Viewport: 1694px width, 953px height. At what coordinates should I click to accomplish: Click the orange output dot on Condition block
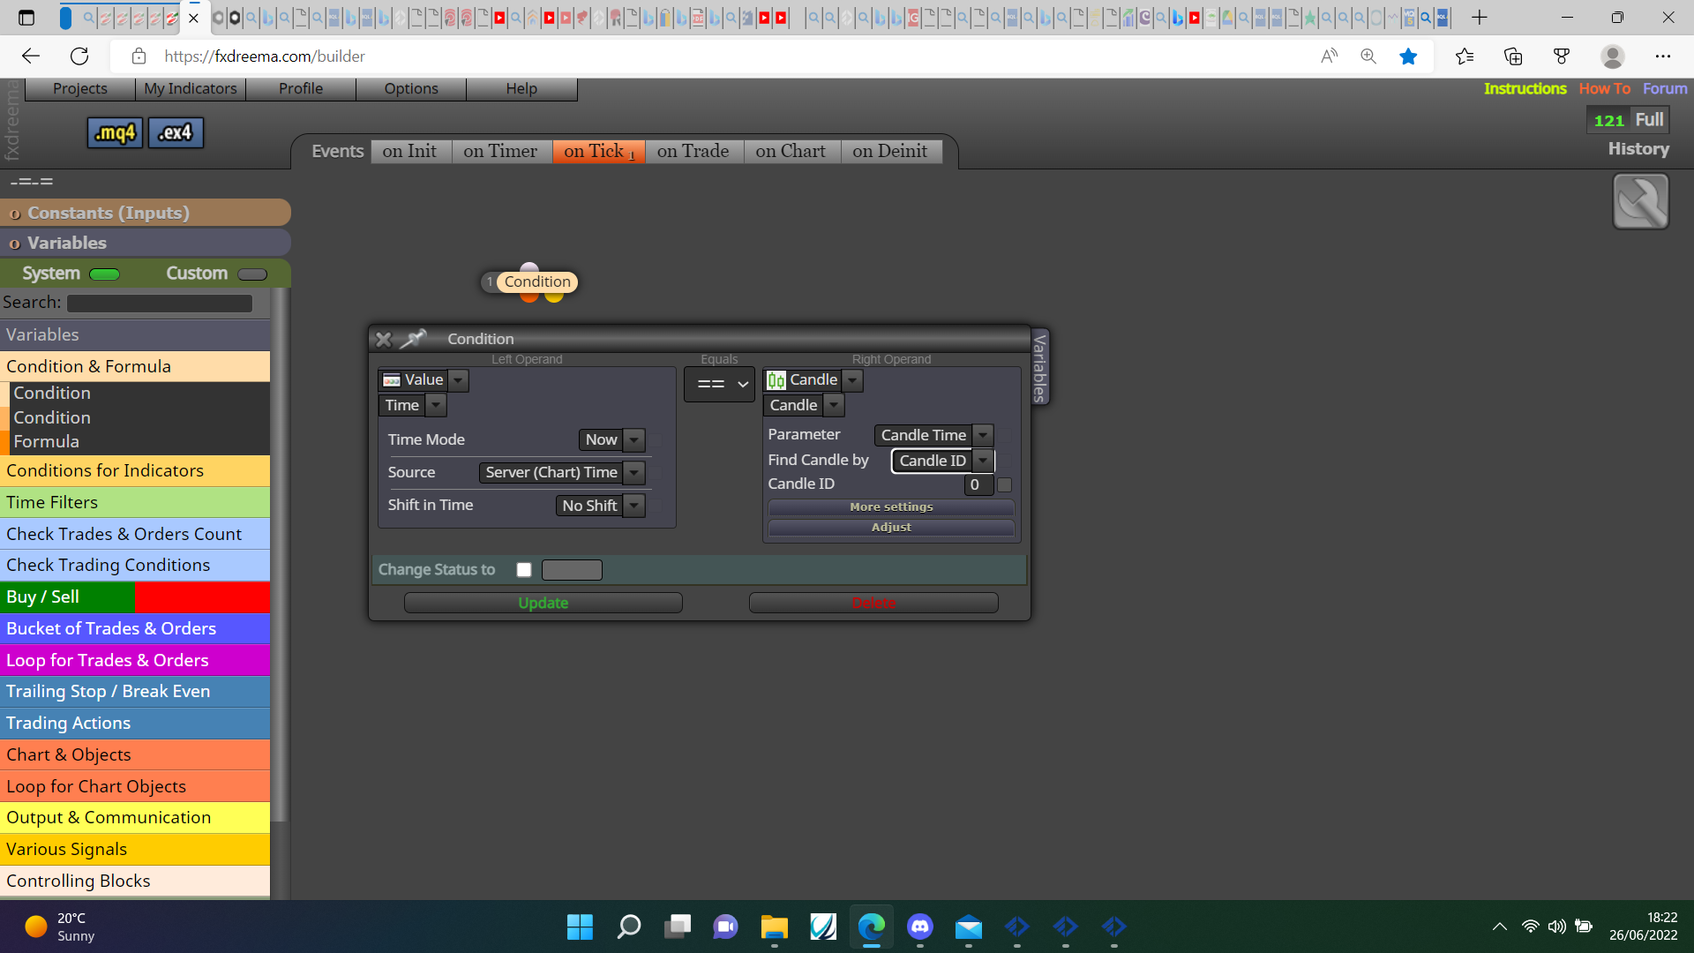tap(529, 298)
